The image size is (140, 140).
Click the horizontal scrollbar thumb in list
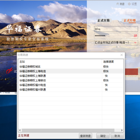tap(68, 130)
